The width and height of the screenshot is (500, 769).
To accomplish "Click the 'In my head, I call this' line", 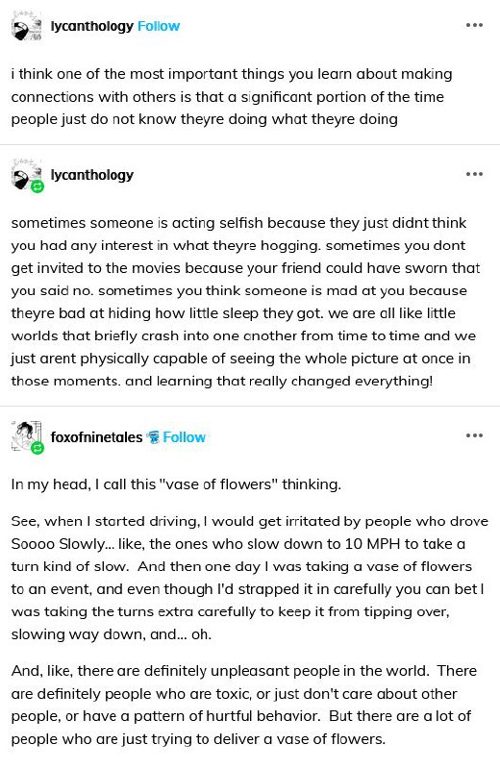I will coord(176,484).
